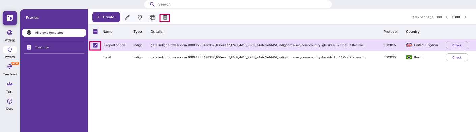Go to the next page arrow
The width and height of the screenshot is (476, 132).
[x=465, y=17]
